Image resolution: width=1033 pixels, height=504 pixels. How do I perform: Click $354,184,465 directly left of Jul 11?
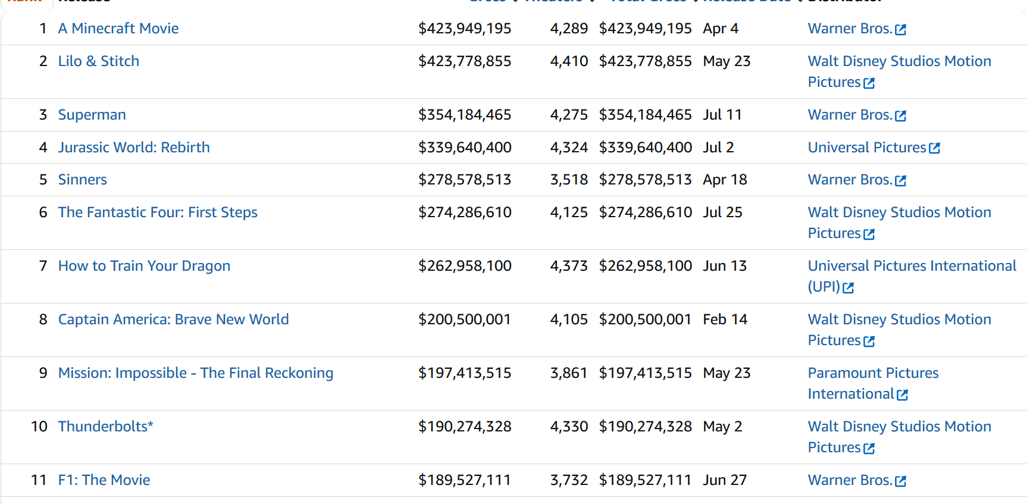646,115
